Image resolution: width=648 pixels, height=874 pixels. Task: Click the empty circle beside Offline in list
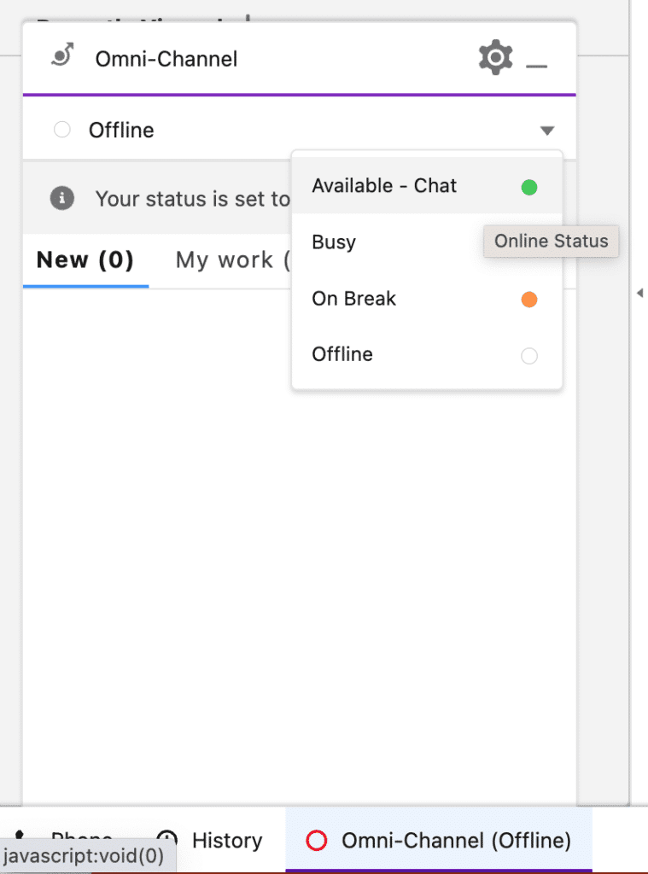pos(529,356)
